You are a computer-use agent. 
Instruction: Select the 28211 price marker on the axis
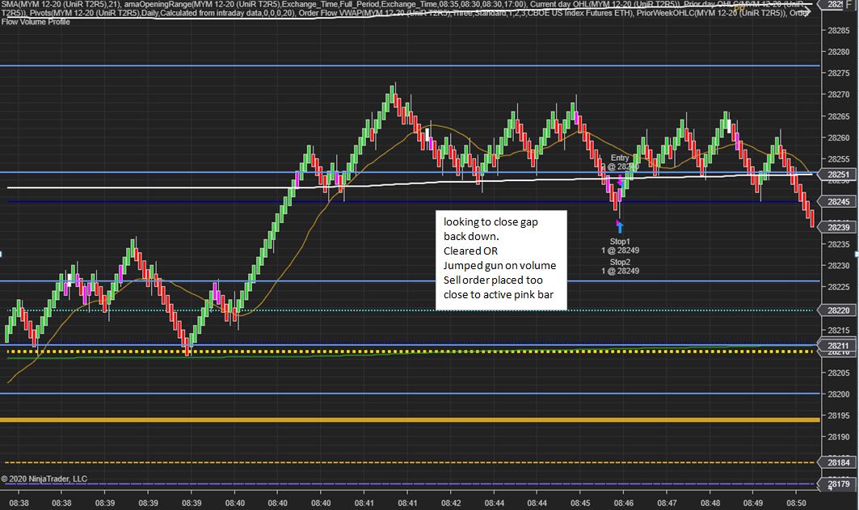pos(838,346)
